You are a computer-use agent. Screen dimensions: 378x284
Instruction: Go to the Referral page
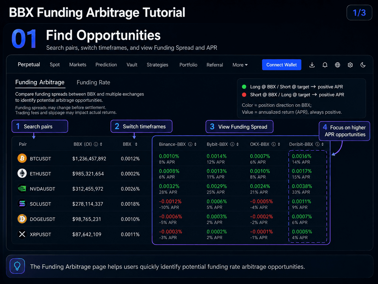pyautogui.click(x=215, y=65)
